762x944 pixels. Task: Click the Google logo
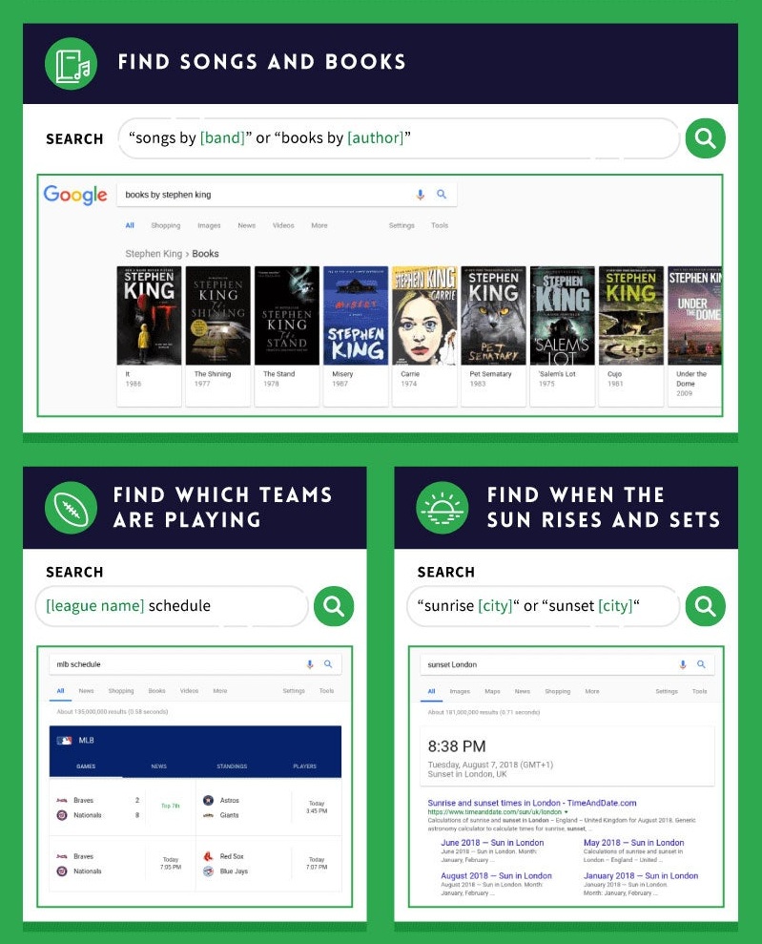coord(75,195)
